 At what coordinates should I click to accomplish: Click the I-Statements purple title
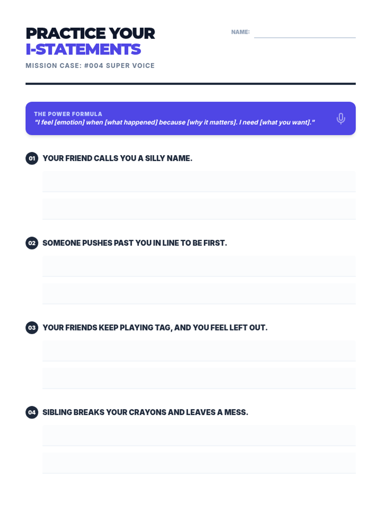coord(83,49)
